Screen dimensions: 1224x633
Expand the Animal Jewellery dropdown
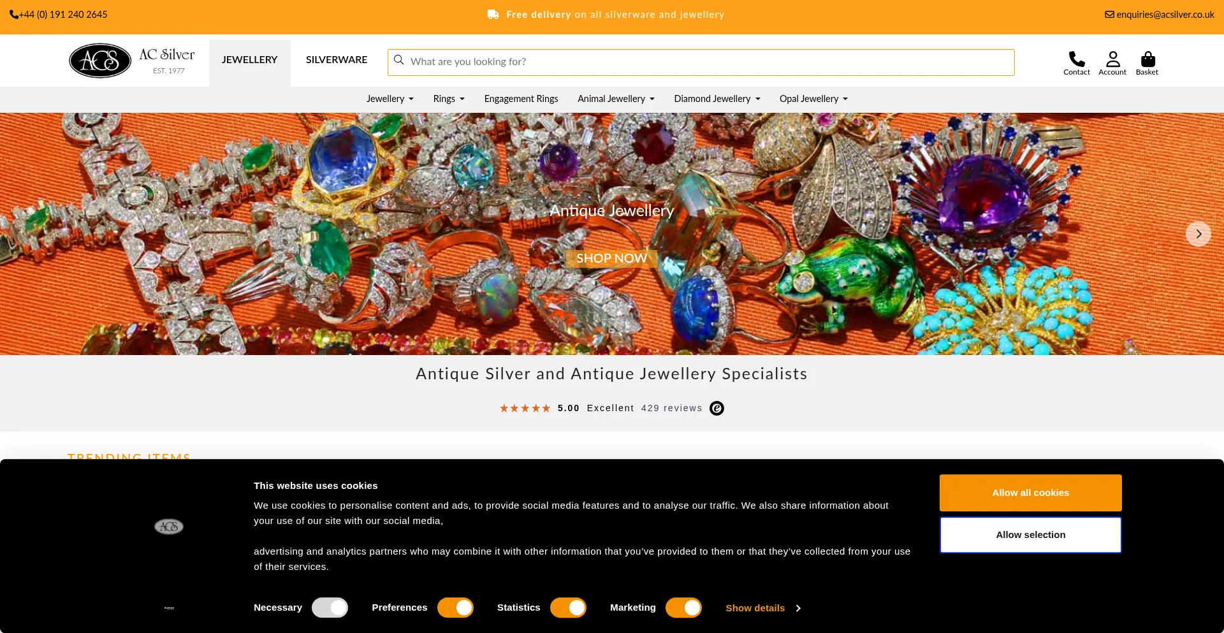616,99
